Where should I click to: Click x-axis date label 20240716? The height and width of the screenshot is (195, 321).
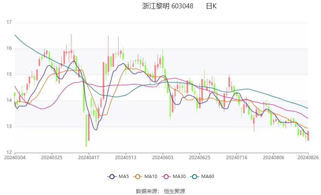pos(237,158)
